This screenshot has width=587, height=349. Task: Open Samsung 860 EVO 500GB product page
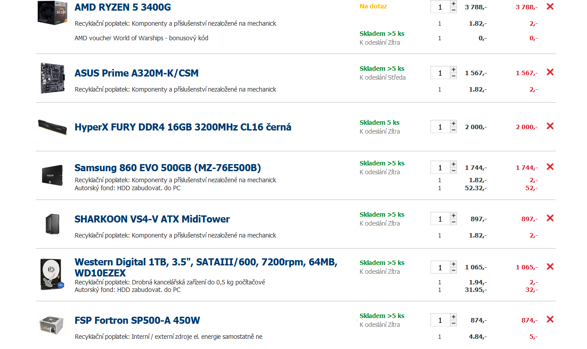coord(168,168)
